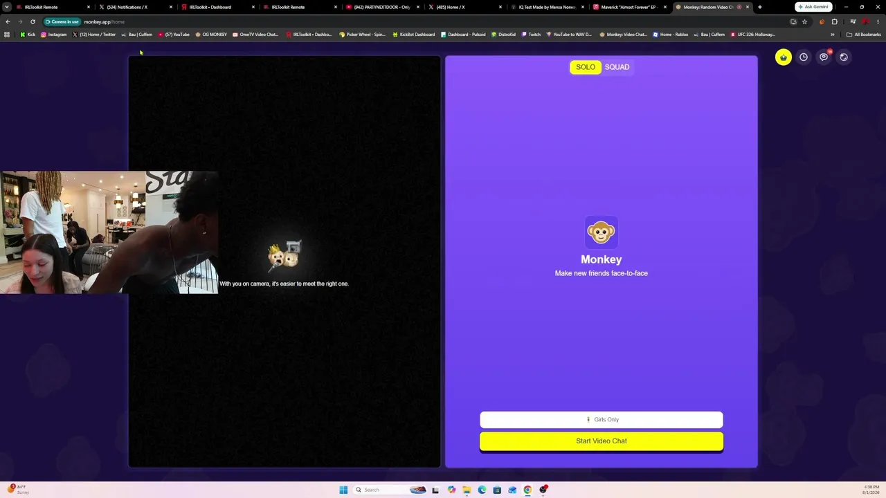Open the Chrome three-dot menu
Screen dimensions: 886x498
[878, 21]
